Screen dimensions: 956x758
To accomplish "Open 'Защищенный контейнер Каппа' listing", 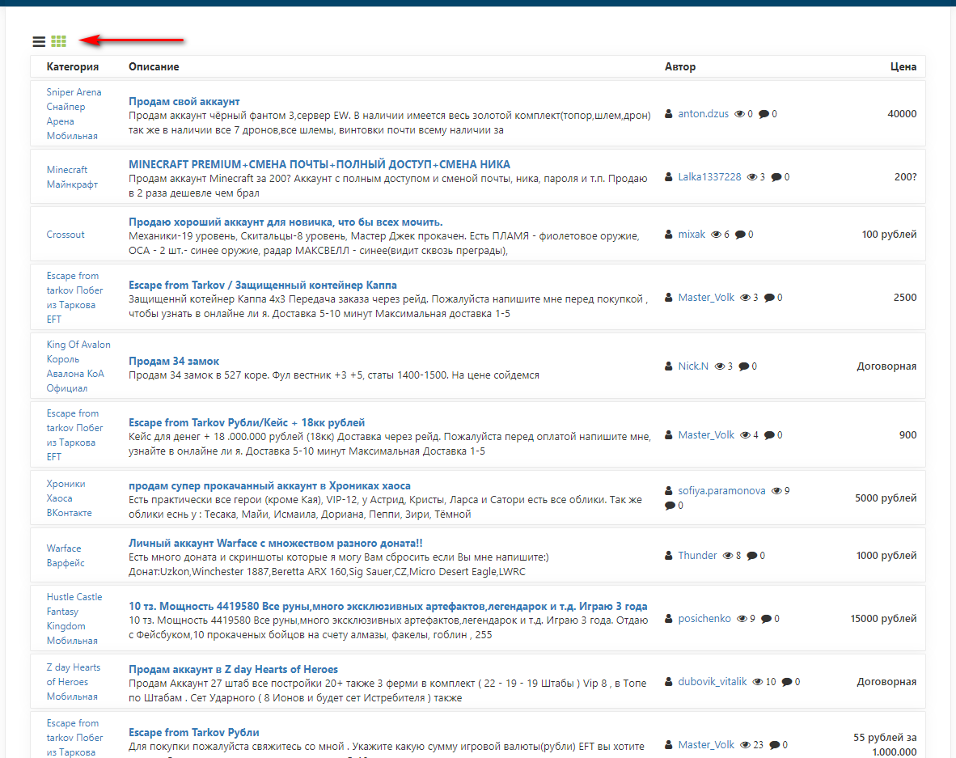I will 263,285.
